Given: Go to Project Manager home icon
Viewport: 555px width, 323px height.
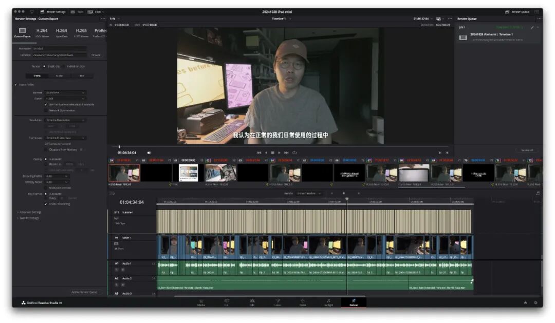Looking at the screenshot, I should click(525, 303).
